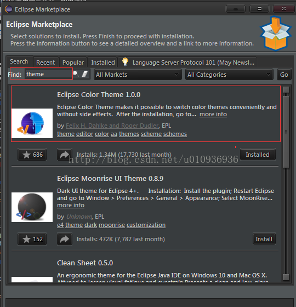Click the 'customization' tag link
Viewport: 296px width, 307px height.
146,225
